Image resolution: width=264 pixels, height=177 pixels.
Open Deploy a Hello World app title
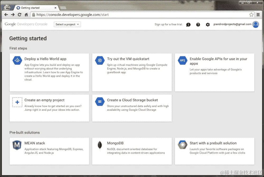[45, 59]
